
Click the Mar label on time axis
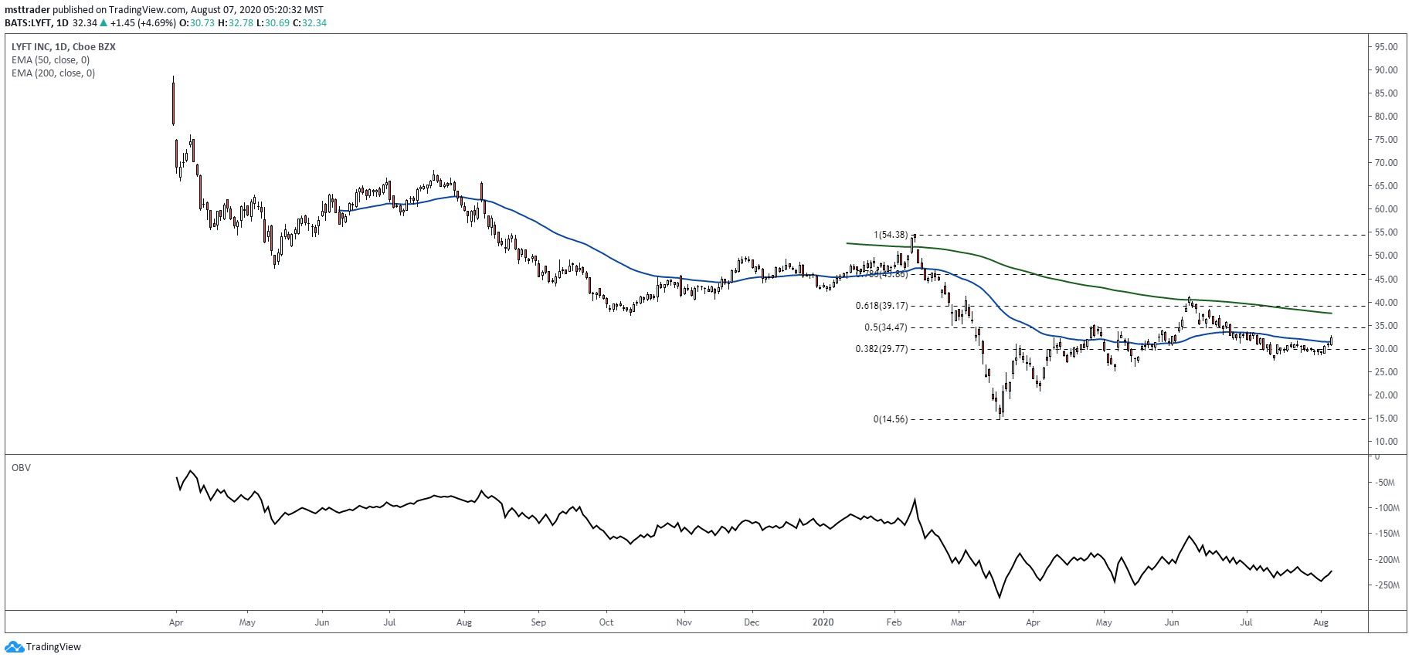coord(959,622)
